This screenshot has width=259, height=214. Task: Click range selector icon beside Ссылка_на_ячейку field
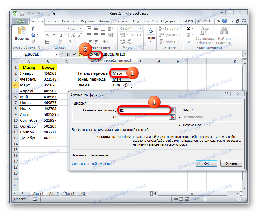pos(173,110)
